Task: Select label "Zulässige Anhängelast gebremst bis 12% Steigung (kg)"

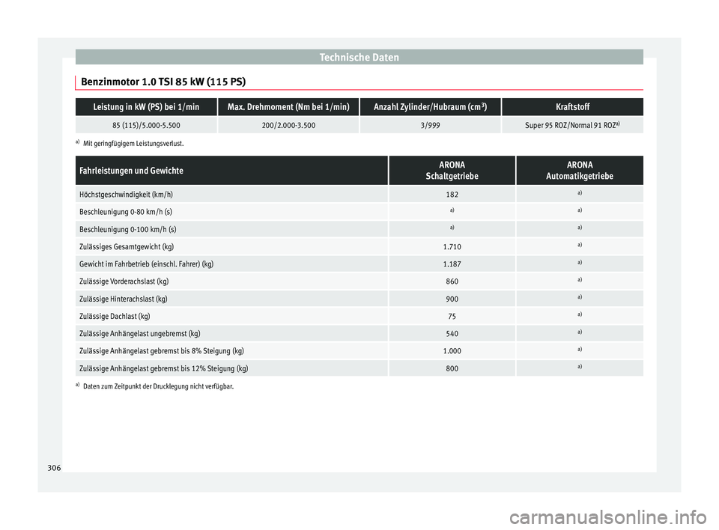Action: click(x=164, y=368)
